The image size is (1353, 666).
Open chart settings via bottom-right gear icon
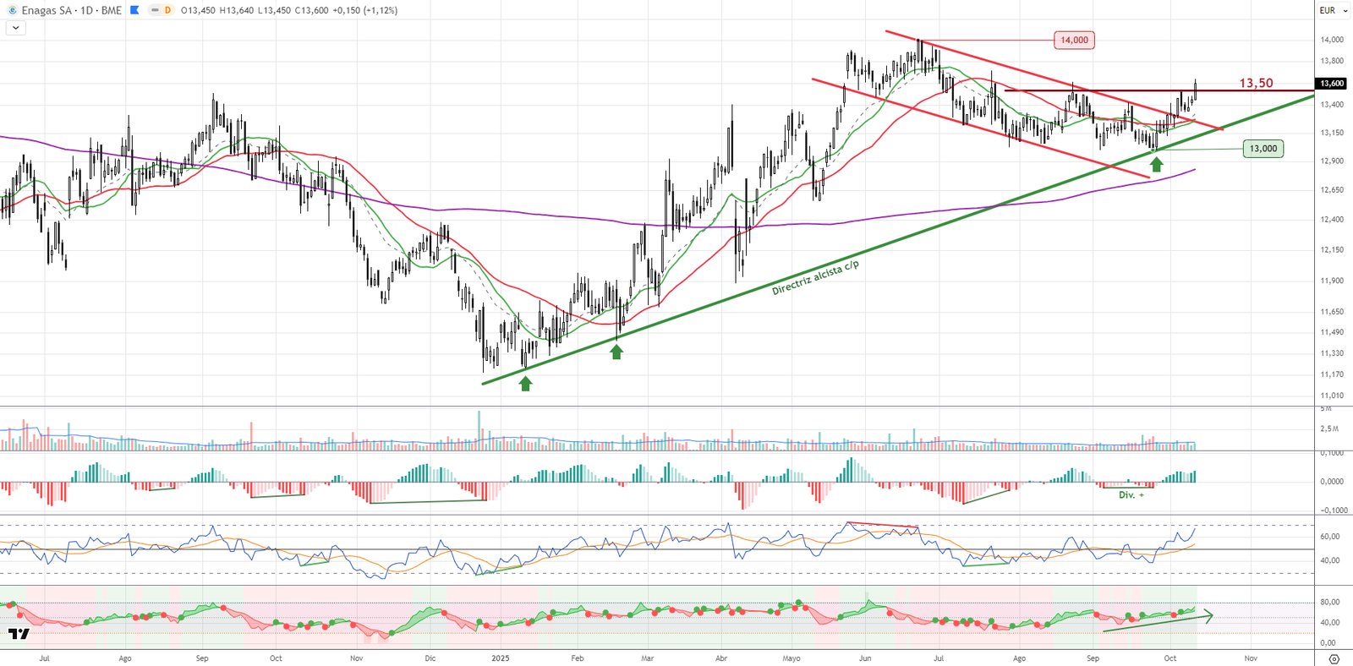point(1334,659)
